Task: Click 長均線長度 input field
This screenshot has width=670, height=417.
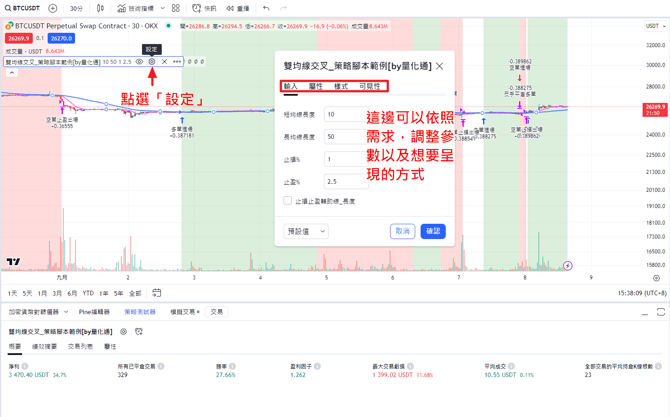Action: [346, 137]
